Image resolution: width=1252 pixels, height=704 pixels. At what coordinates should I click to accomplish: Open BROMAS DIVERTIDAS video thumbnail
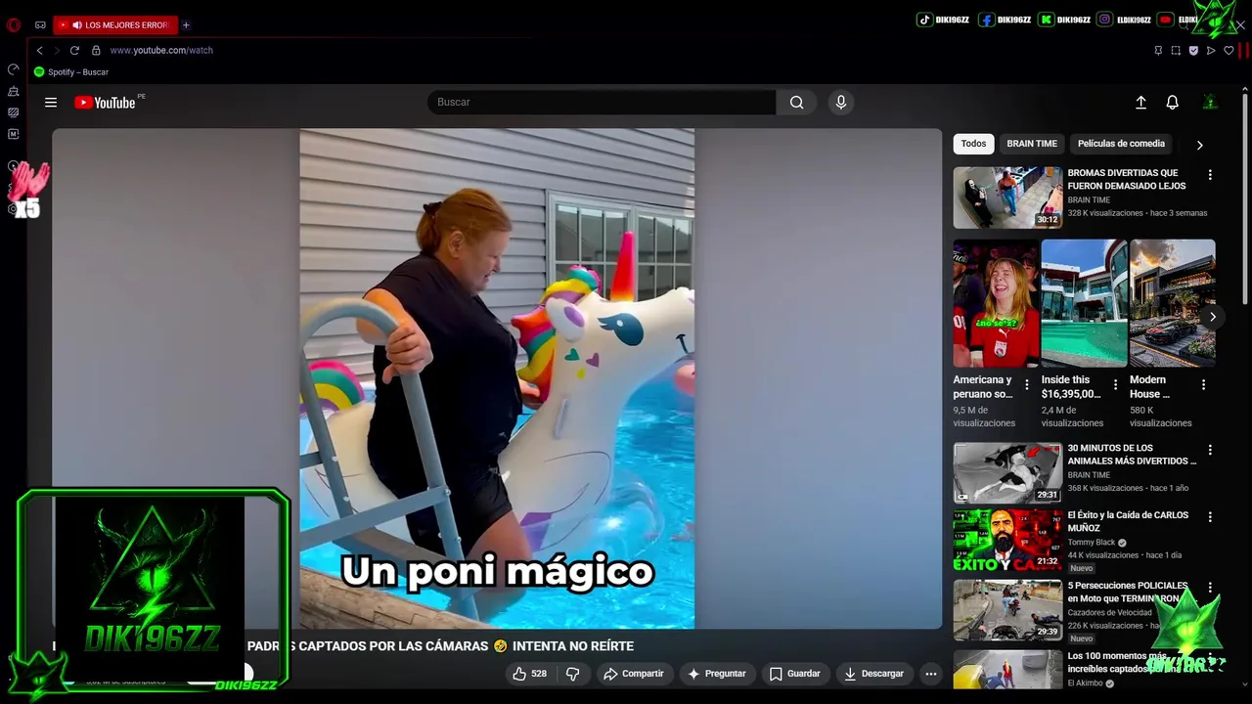(x=1007, y=198)
